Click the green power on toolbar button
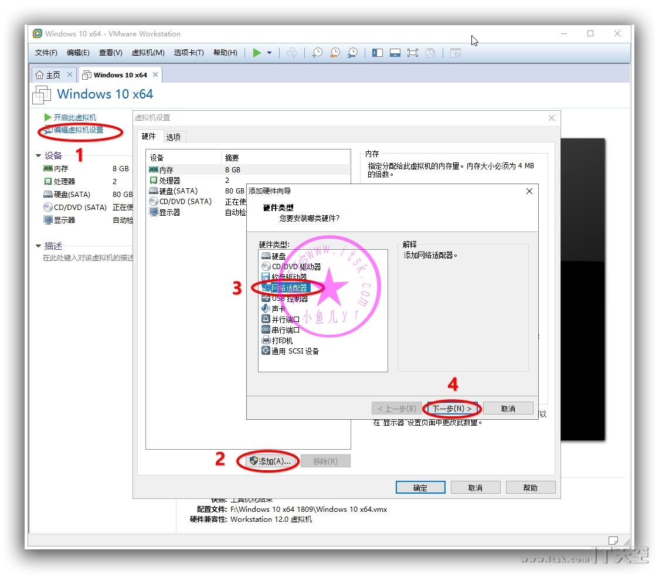The height and width of the screenshot is (574, 659). click(257, 53)
